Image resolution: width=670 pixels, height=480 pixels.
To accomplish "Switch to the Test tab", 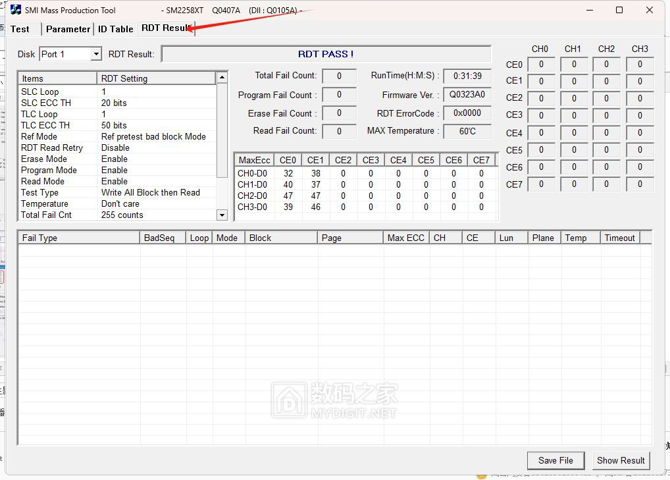I will pyautogui.click(x=20, y=29).
